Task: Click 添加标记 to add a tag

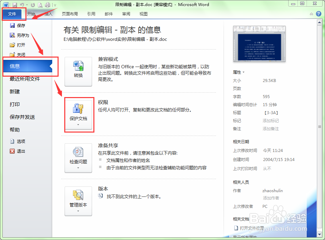Action: point(271,121)
